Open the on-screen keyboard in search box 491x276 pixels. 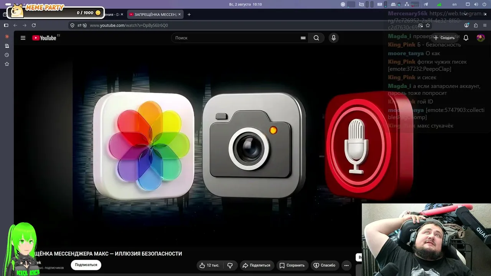click(303, 38)
